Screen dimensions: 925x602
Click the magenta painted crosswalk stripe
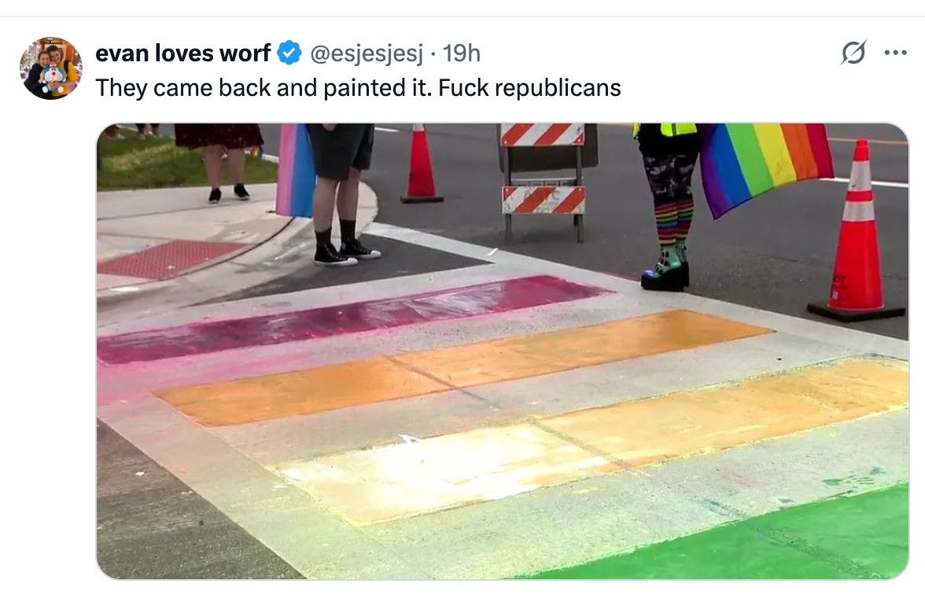pyautogui.click(x=352, y=318)
